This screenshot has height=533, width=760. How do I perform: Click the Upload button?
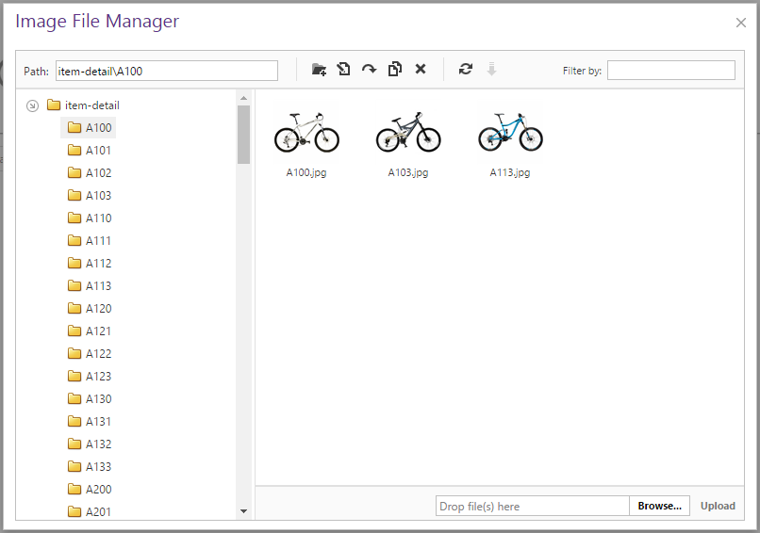coord(718,507)
